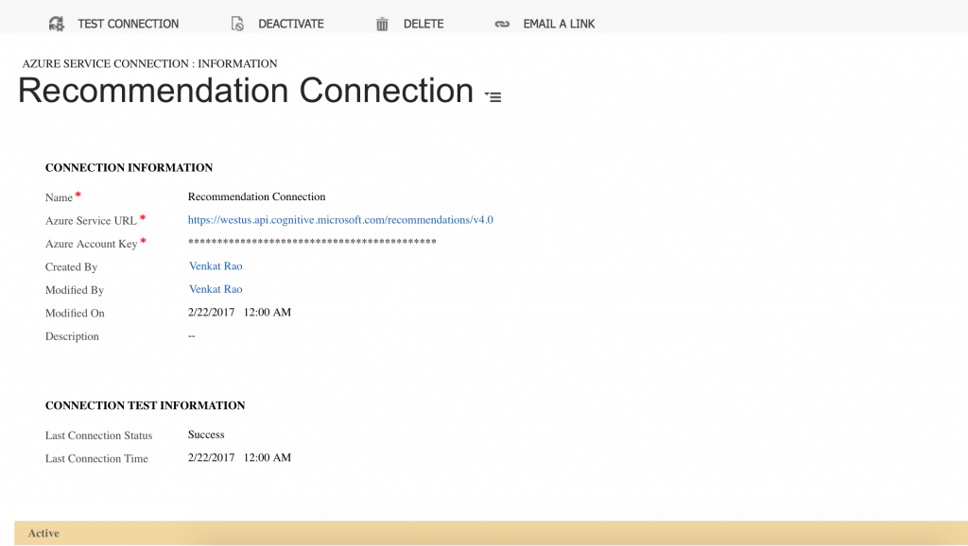Click the Last Connection Status Success value
Image resolution: width=968 pixels, height=546 pixels.
[x=206, y=435]
